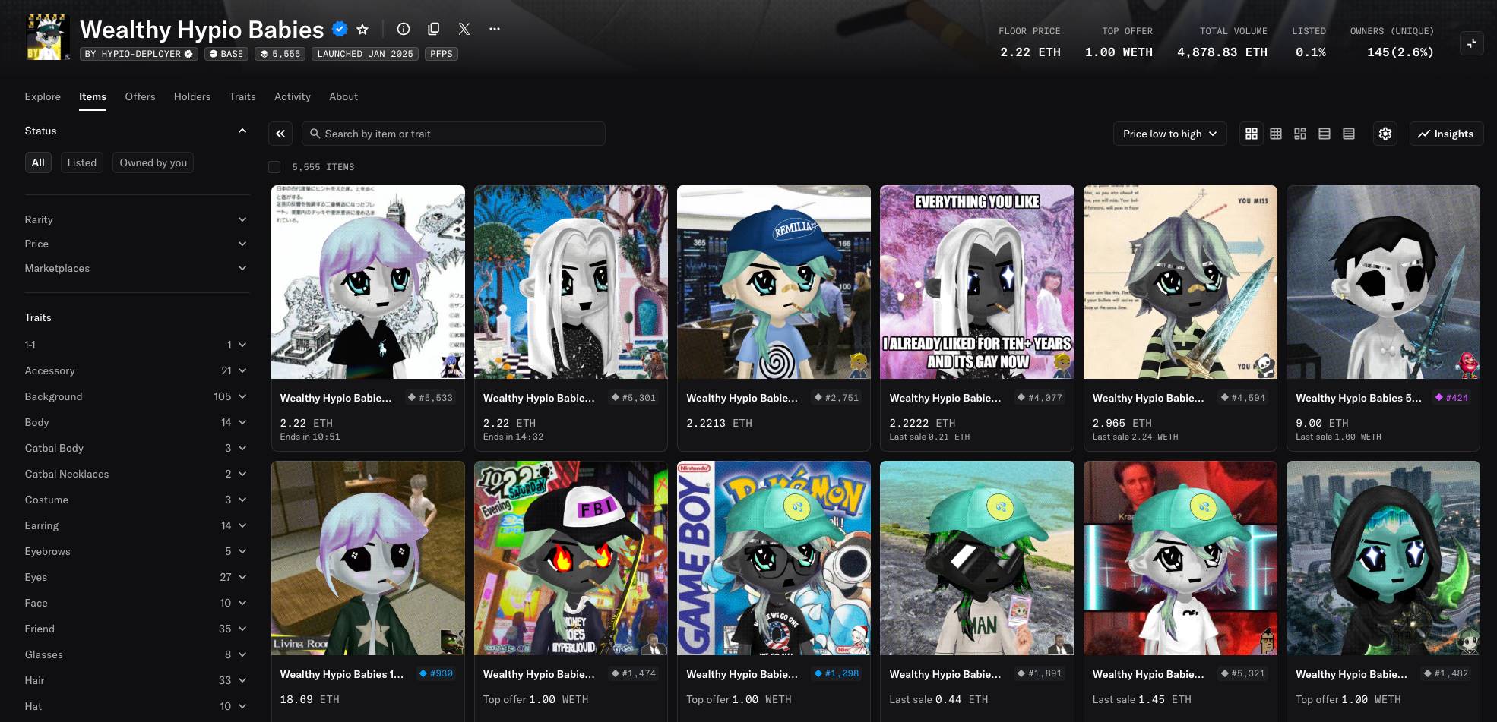Switch to the Offers tab
Image resolution: width=1497 pixels, height=722 pixels.
pos(140,96)
